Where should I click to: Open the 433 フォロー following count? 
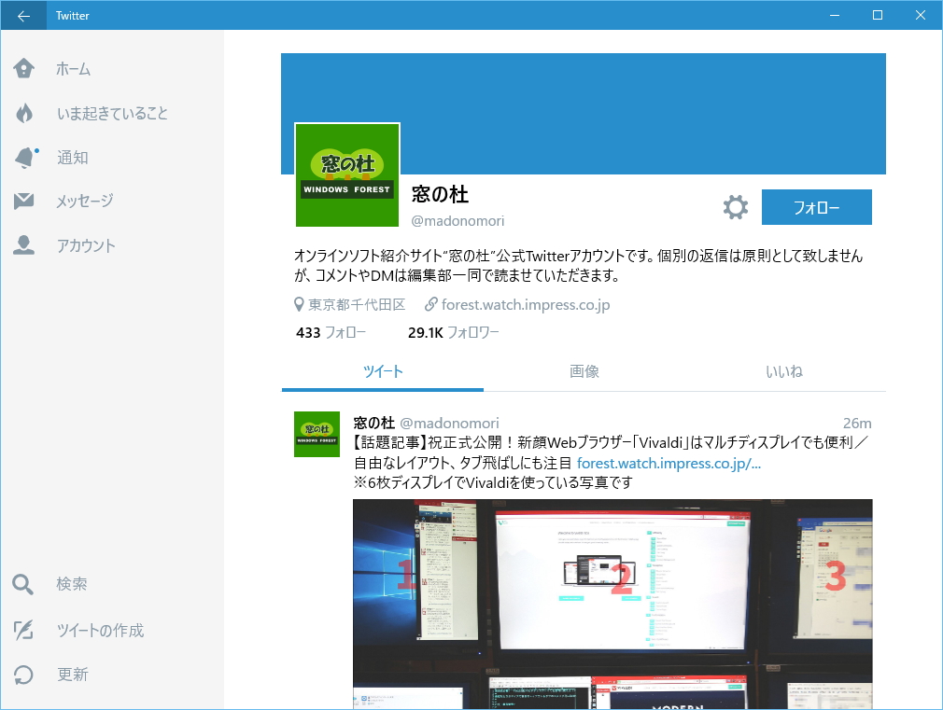(x=331, y=332)
